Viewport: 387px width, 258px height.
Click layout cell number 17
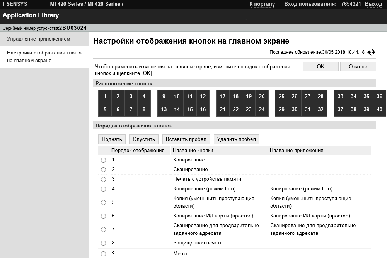223,97
